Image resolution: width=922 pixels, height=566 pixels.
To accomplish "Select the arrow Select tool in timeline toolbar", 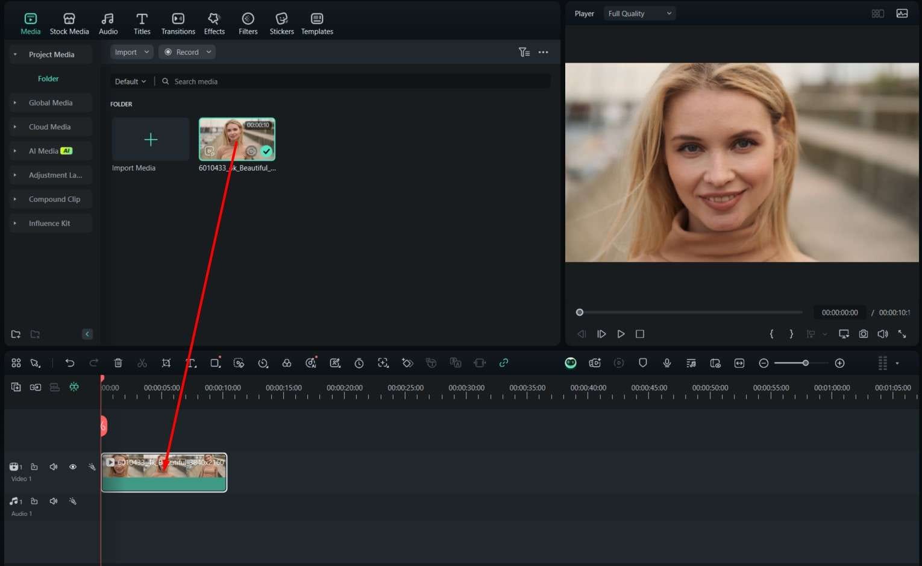I will coord(36,363).
